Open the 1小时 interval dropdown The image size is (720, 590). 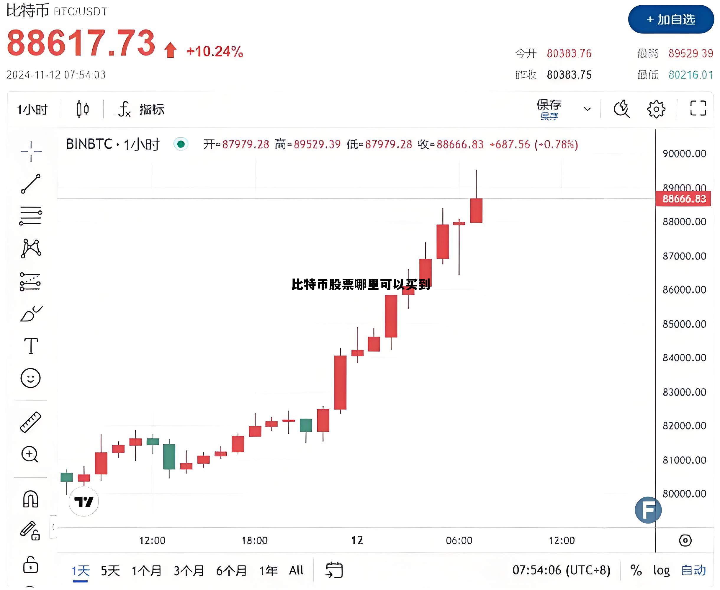pos(32,109)
